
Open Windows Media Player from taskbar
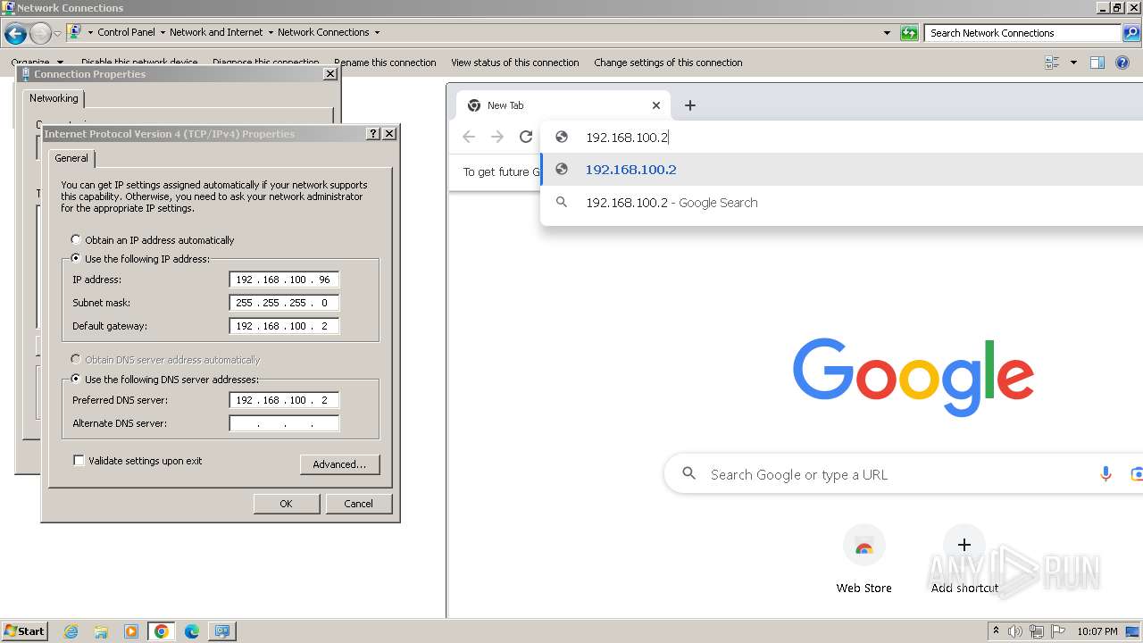click(x=131, y=631)
